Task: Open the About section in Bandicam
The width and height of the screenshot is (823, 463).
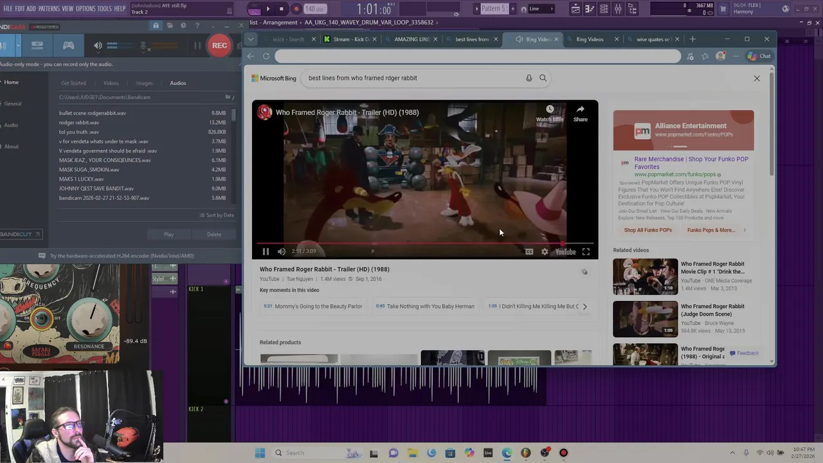Action: (x=12, y=147)
